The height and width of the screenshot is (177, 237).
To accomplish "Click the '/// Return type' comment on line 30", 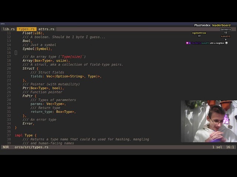I will 45,108.
